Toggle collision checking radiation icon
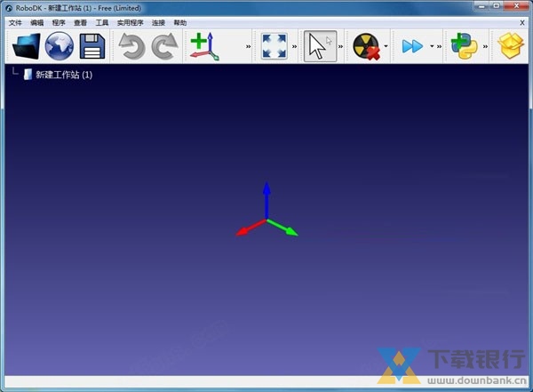The height and width of the screenshot is (392, 533). pyautogui.click(x=367, y=45)
